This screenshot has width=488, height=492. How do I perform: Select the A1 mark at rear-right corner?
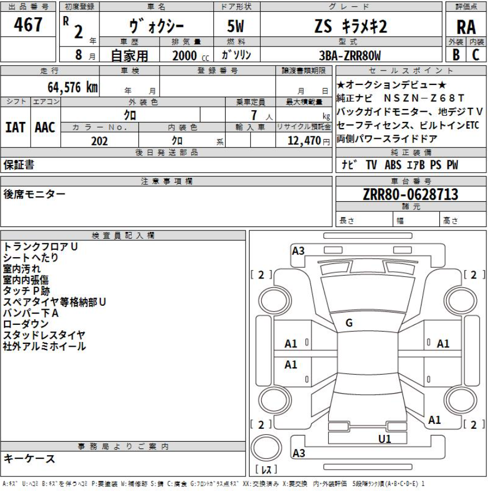(x=435, y=420)
